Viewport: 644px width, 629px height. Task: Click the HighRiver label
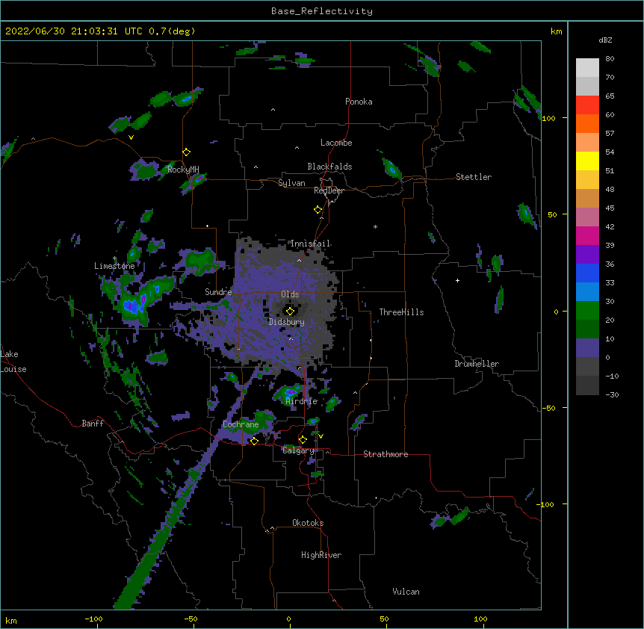click(x=321, y=555)
